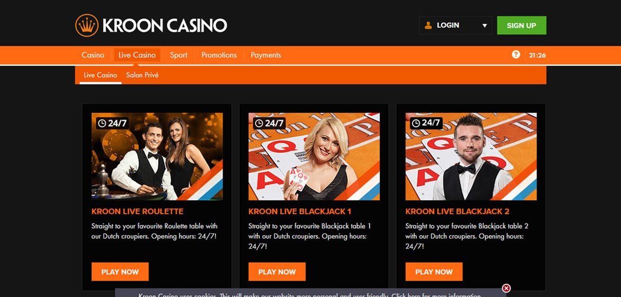The image size is (621, 297).
Task: Click the green Sign Up button
Action: (522, 25)
